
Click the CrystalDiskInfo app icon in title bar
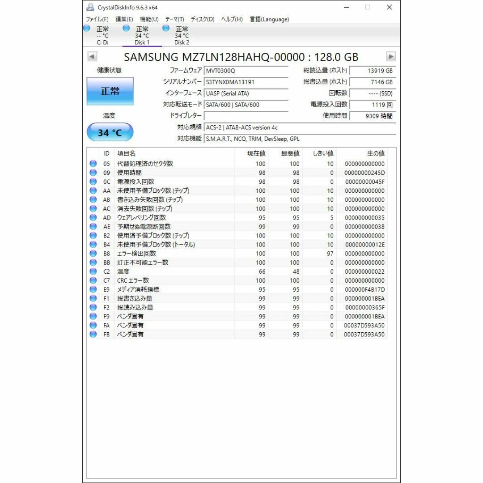click(x=90, y=7)
